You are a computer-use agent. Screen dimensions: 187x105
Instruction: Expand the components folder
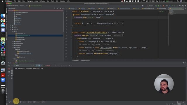click(12, 43)
